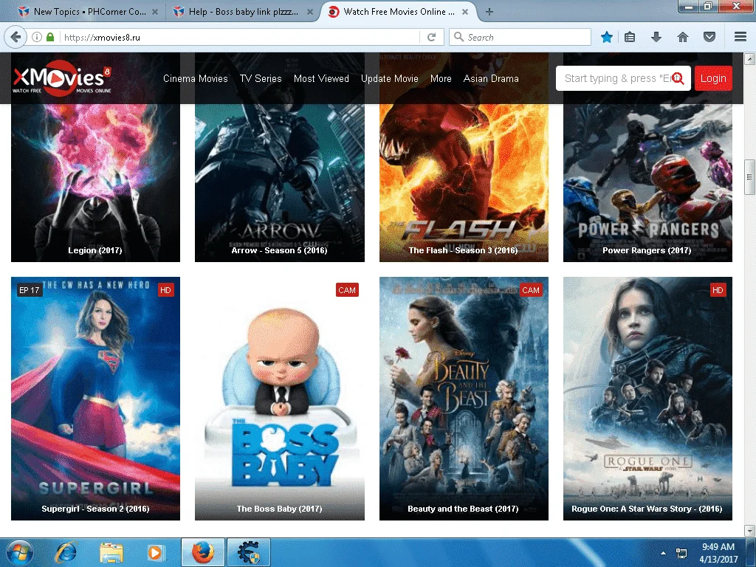Click the red Login button

click(x=713, y=78)
